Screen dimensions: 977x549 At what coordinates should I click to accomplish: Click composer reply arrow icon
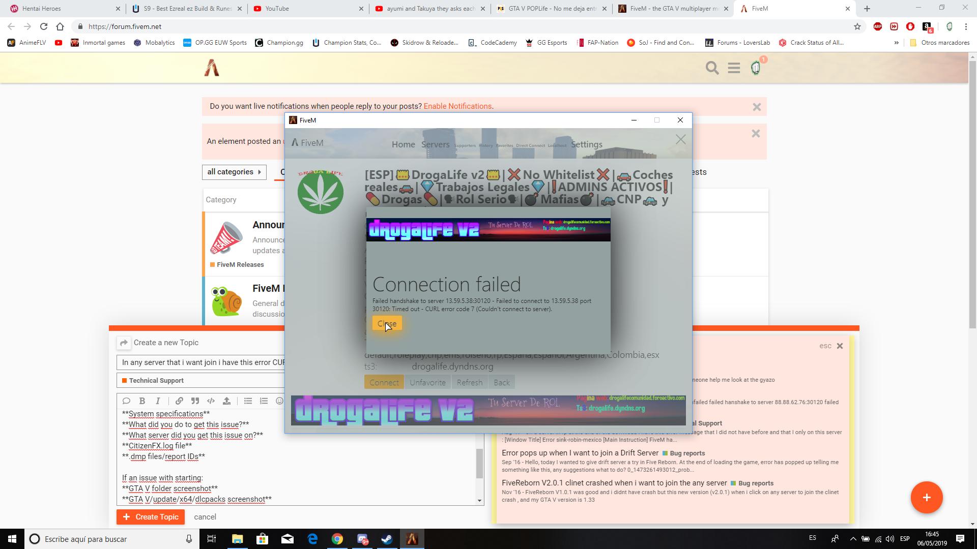(x=124, y=343)
